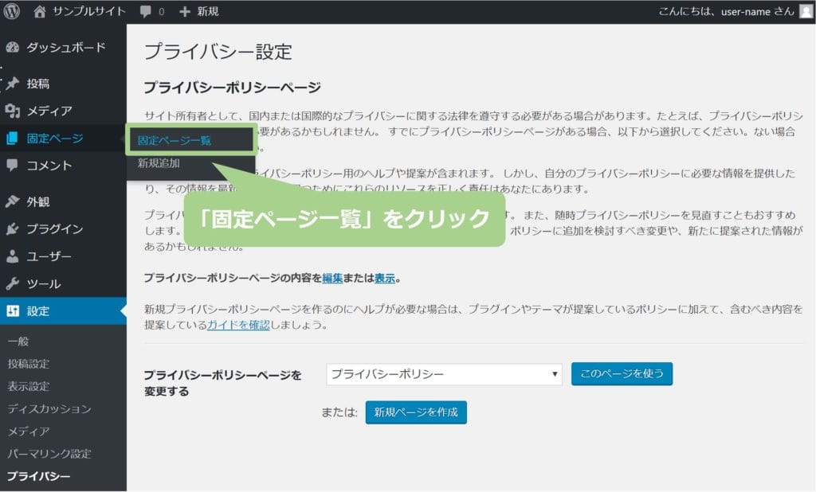This screenshot has width=816, height=492.
Task: Click the user avatar in top right
Action: click(x=805, y=11)
